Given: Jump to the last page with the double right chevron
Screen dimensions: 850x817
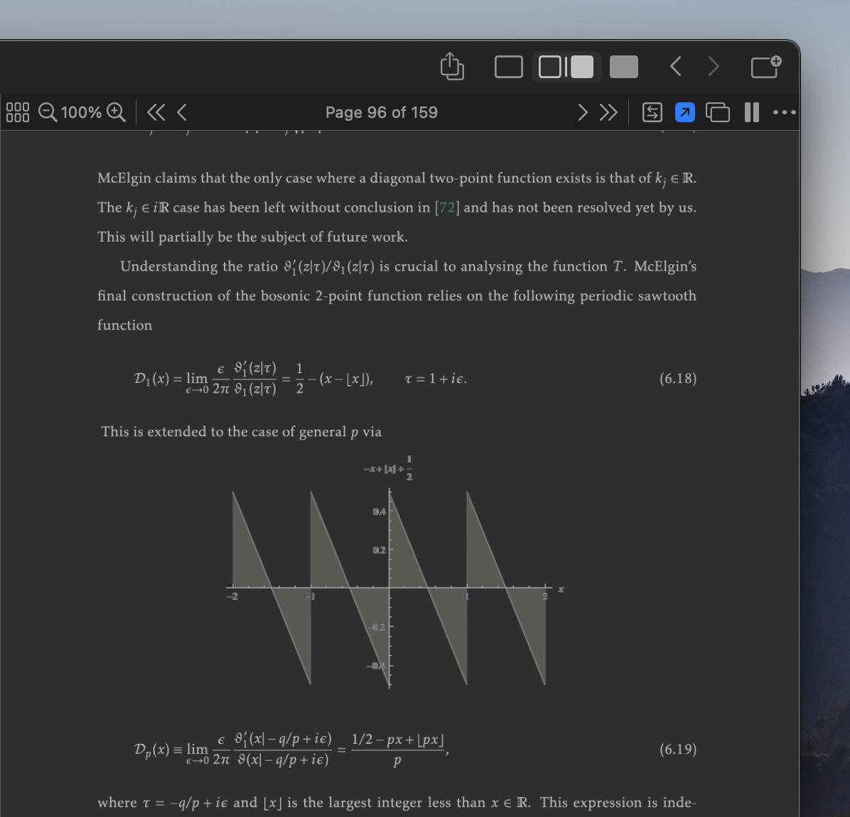Looking at the screenshot, I should click(608, 112).
